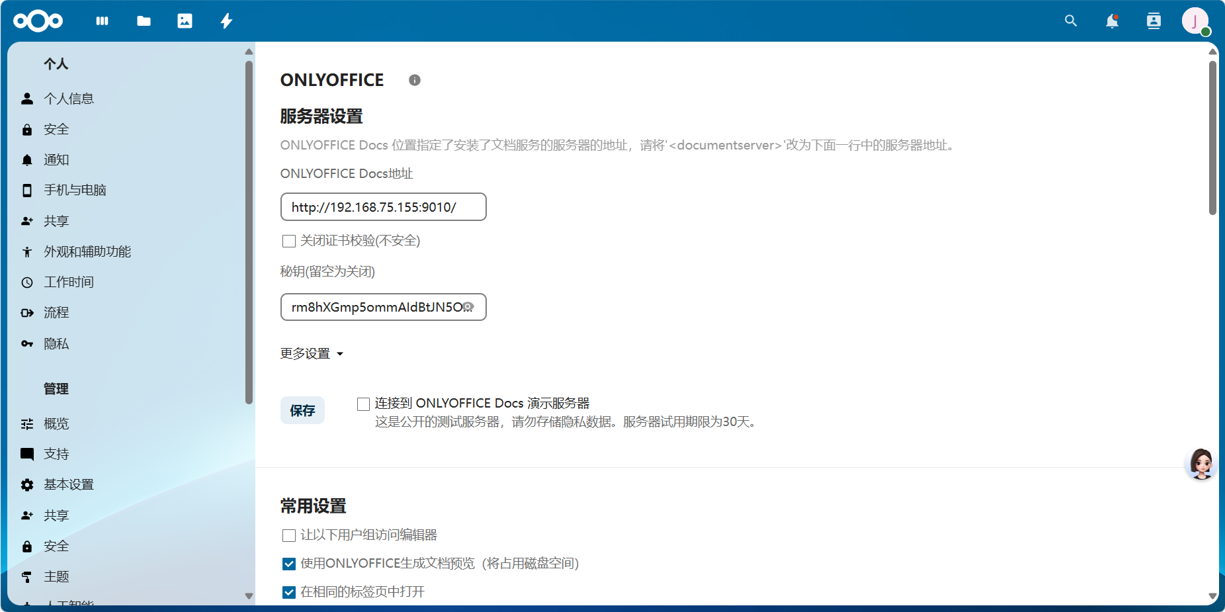Open the search magnifier
The height and width of the screenshot is (612, 1225).
(x=1071, y=21)
